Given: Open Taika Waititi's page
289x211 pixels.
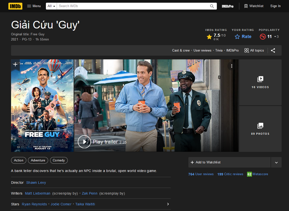Looking at the screenshot, I should 85,204.
